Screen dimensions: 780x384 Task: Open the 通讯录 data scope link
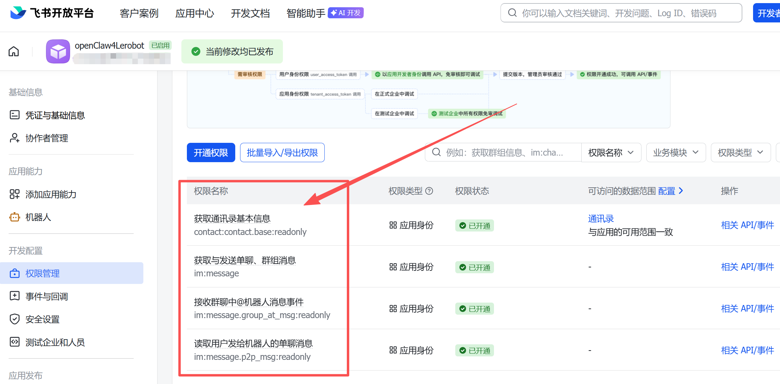tap(601, 218)
